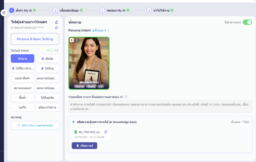Viewport: 256px width, 162px height.
Task: Copy the kb_TSM-625 file name icon
Action: (106, 132)
